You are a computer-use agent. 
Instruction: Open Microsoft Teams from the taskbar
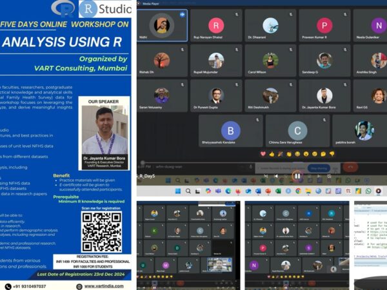click(x=218, y=191)
